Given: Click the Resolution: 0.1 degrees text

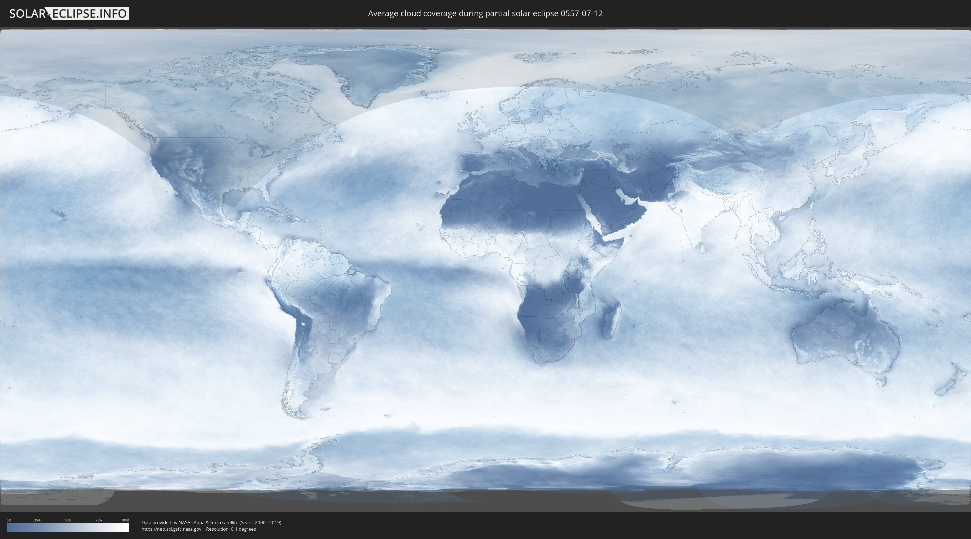Looking at the screenshot, I should 231,529.
